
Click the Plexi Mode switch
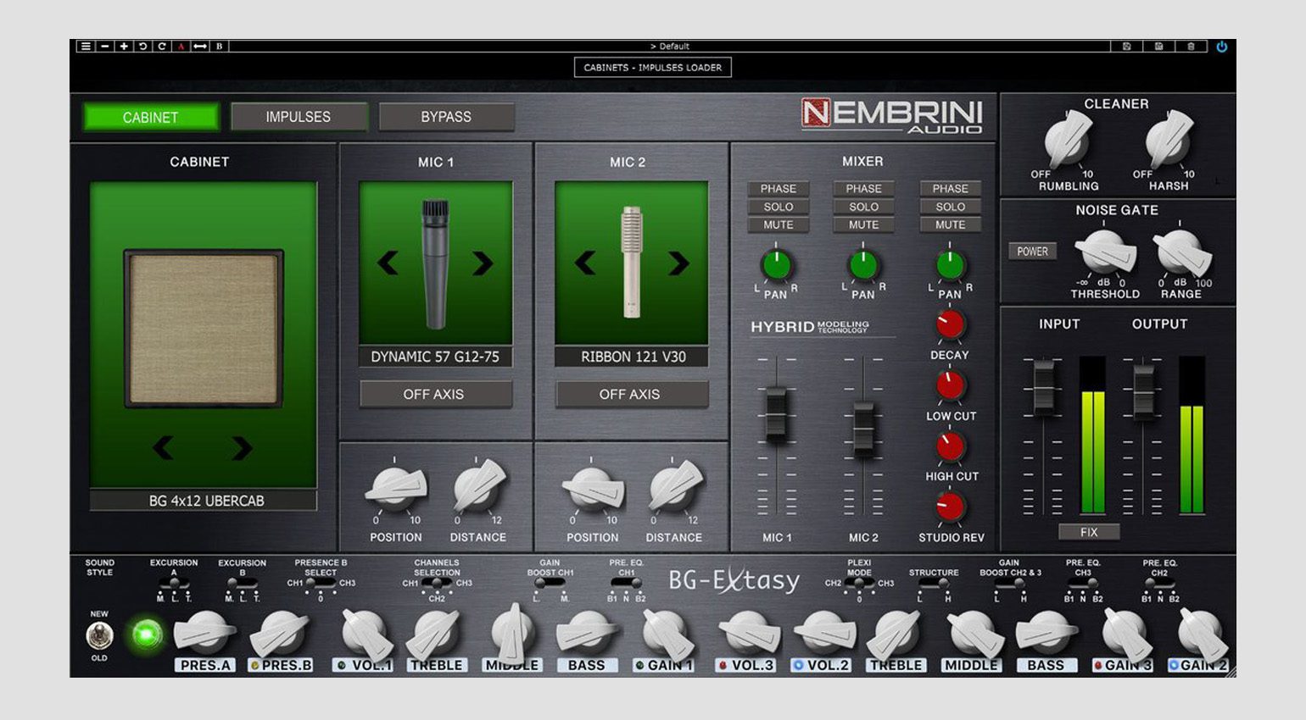coord(858,584)
